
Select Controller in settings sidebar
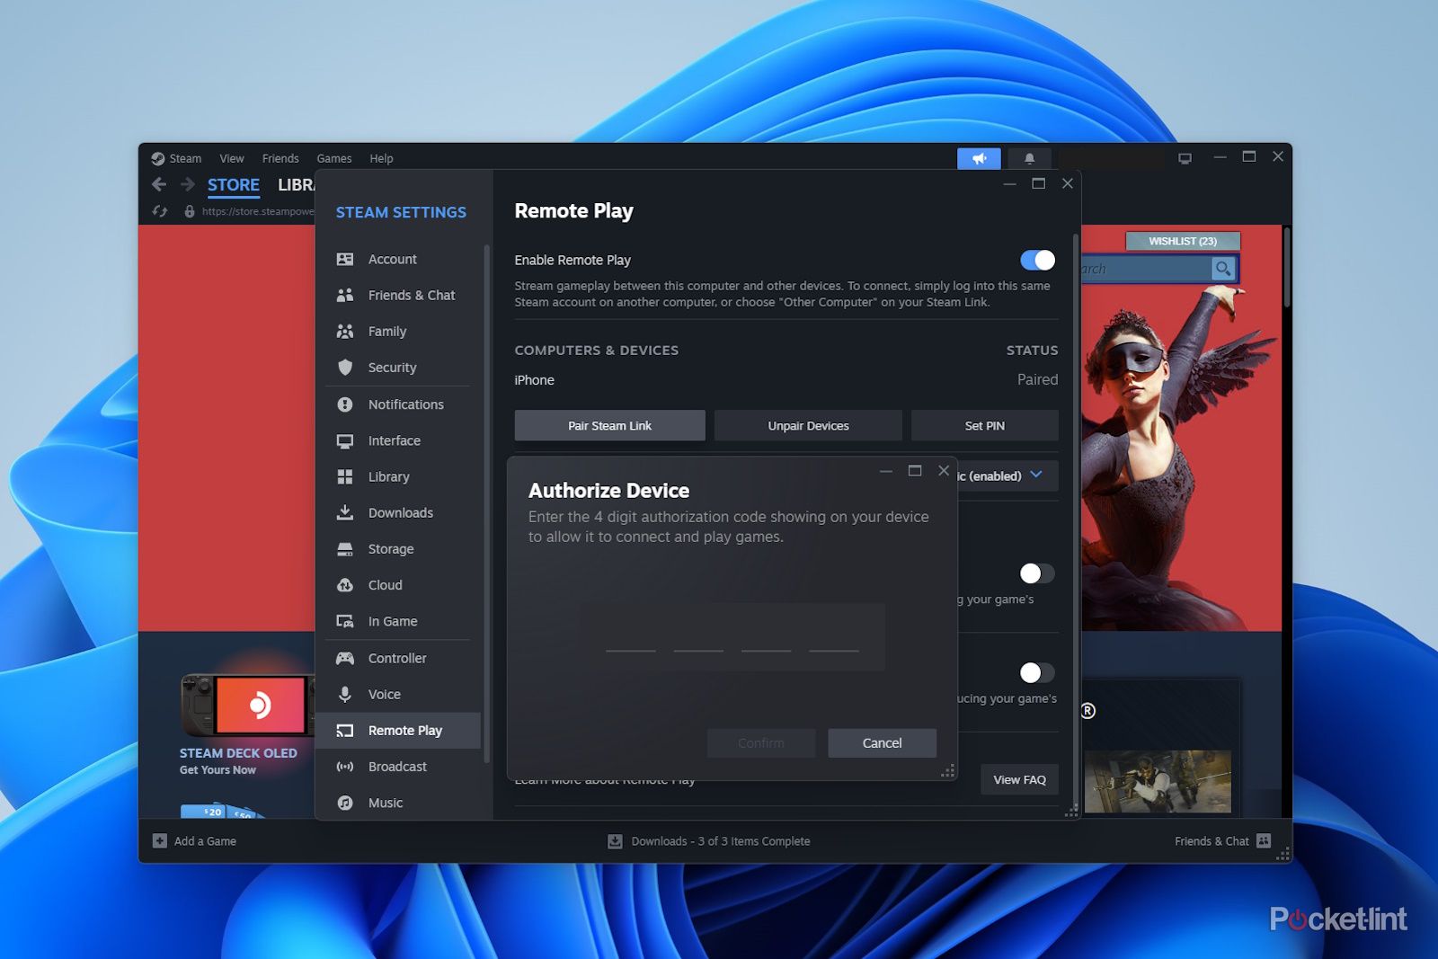tap(396, 658)
